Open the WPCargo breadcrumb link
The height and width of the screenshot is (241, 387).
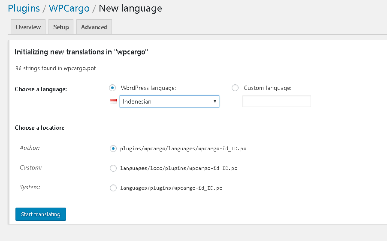coord(69,8)
